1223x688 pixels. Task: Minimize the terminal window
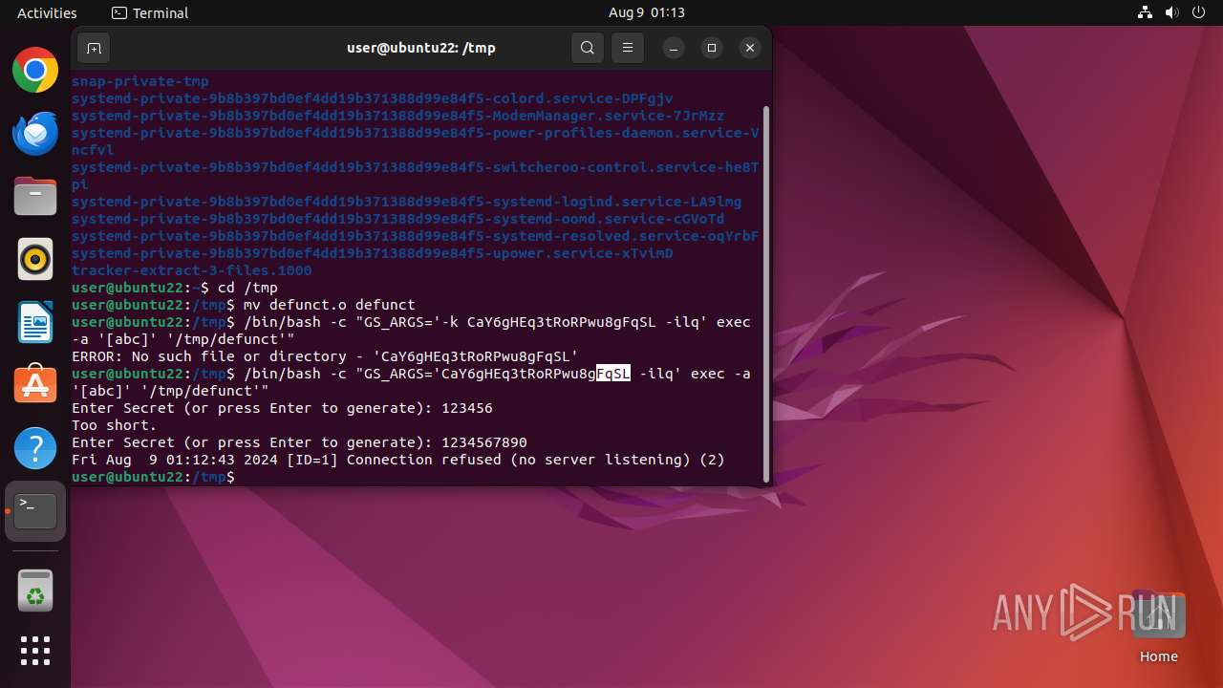coord(674,48)
